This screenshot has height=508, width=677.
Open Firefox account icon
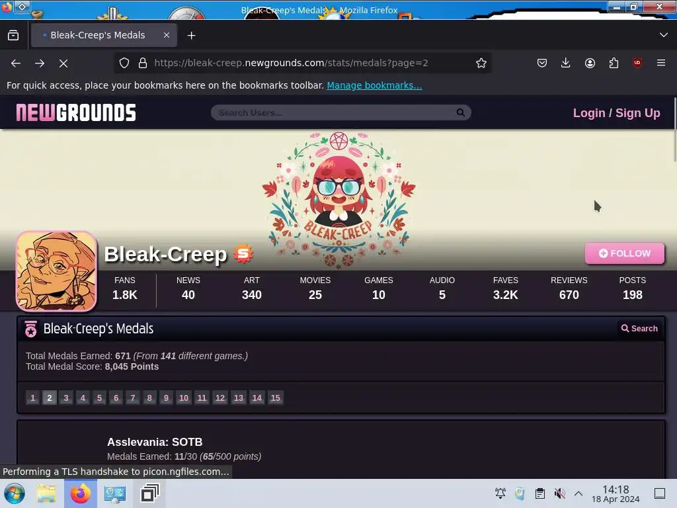click(x=590, y=63)
